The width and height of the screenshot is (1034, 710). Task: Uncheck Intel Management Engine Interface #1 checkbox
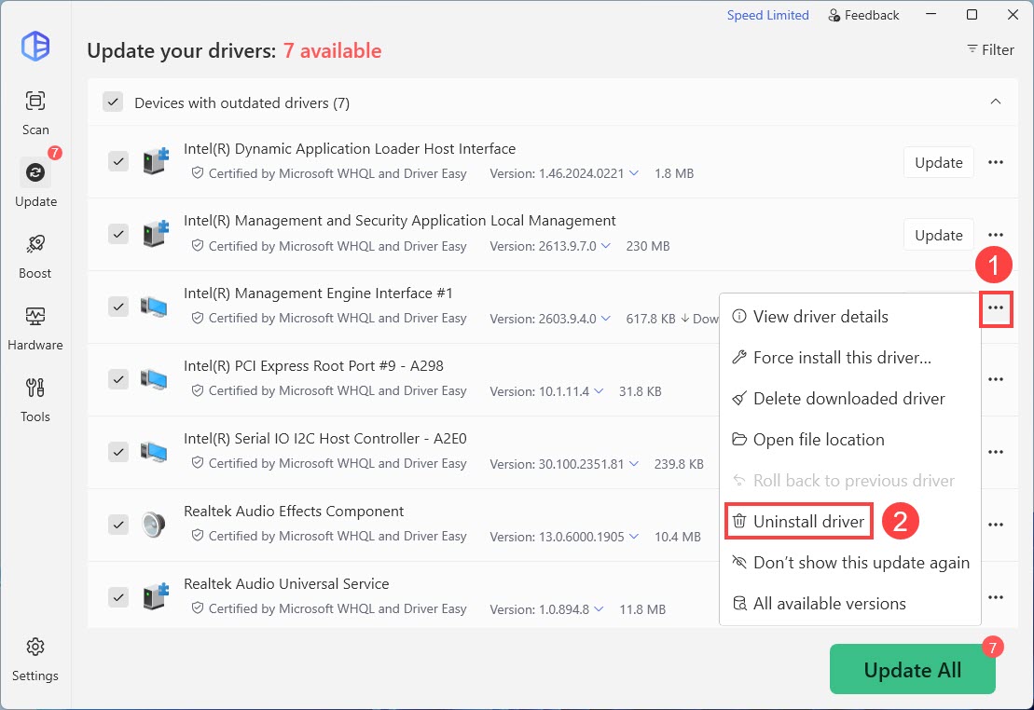coord(118,307)
